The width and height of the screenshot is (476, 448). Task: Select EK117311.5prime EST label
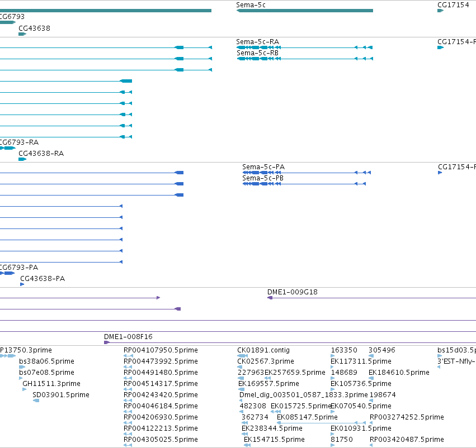[x=361, y=361]
